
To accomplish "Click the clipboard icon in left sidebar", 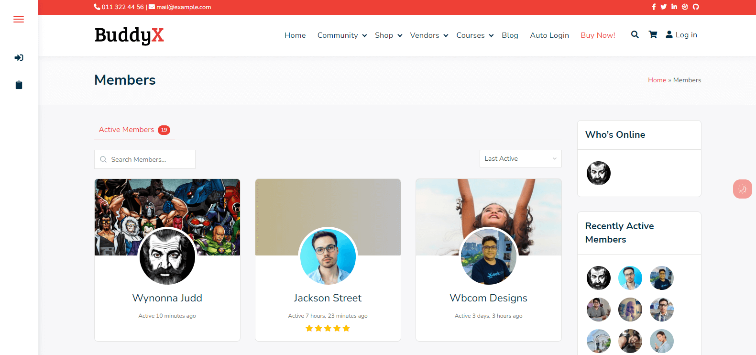I will tap(19, 85).
